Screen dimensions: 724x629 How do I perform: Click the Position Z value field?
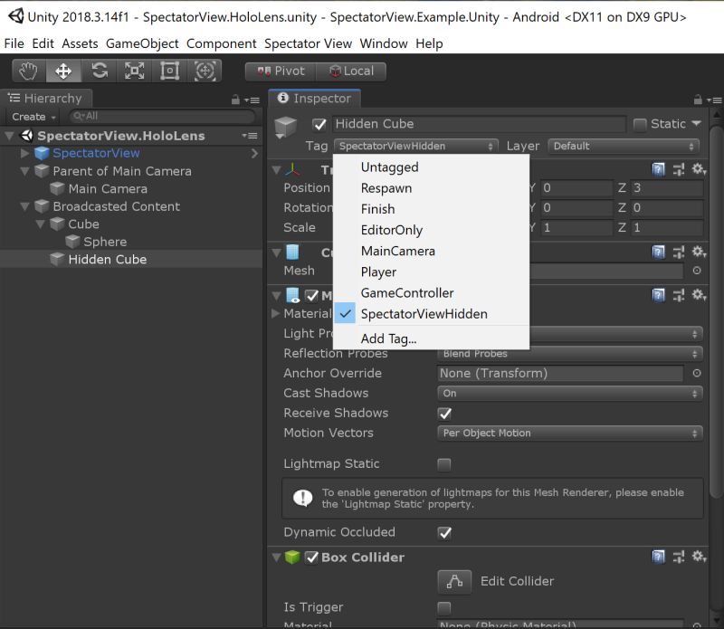tap(666, 188)
